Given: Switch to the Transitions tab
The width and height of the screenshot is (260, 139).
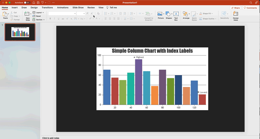Looking at the screenshot, I should pos(47,8).
